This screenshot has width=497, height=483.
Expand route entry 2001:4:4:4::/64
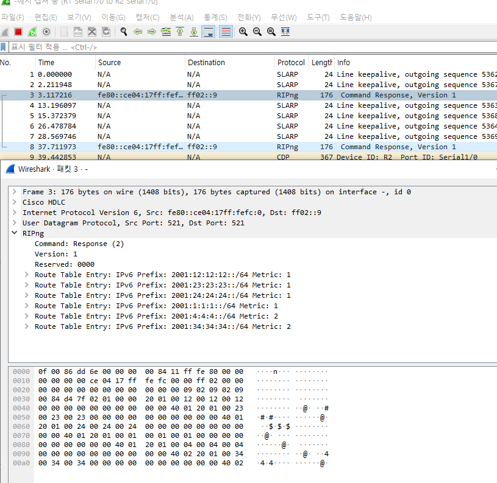coord(27,316)
